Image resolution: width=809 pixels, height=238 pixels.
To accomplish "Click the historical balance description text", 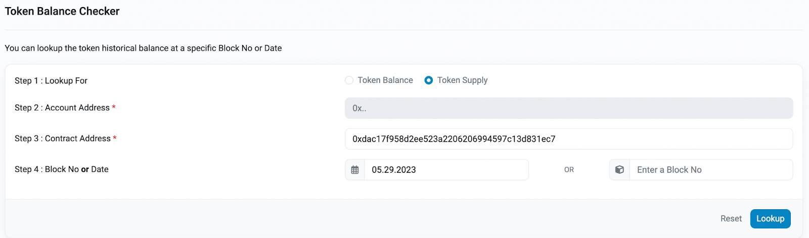I will 143,48.
